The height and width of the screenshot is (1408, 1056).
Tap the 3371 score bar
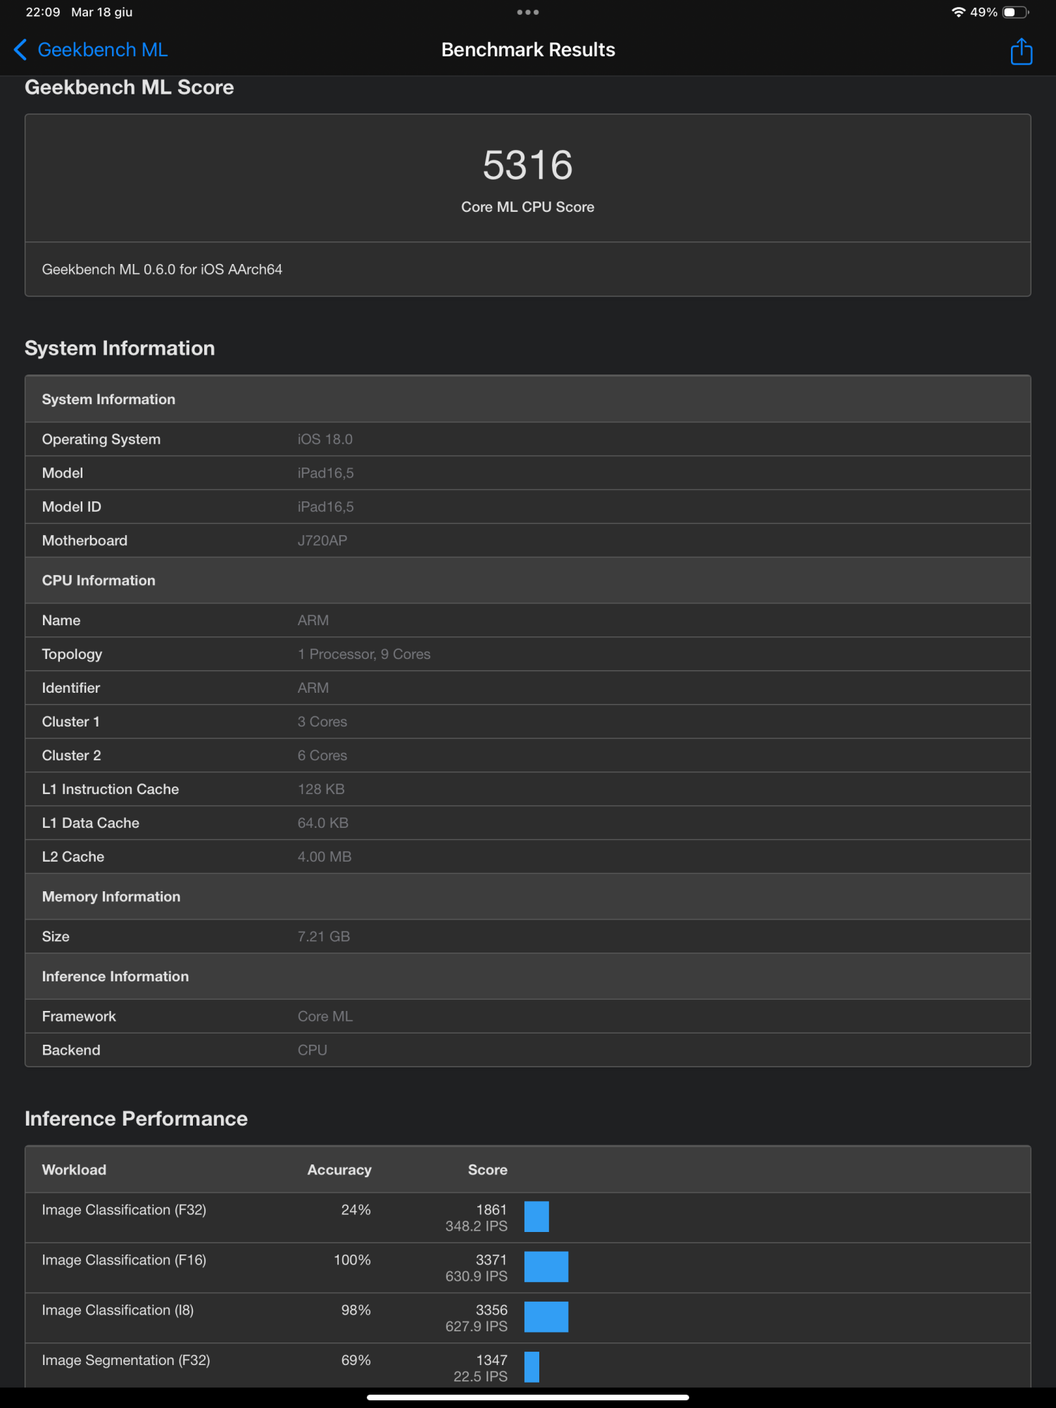(546, 1267)
